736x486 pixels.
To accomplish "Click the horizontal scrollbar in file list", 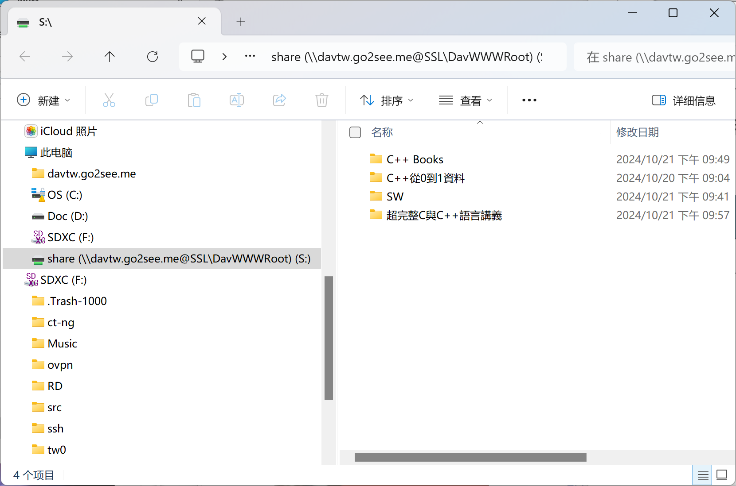I will 470,457.
